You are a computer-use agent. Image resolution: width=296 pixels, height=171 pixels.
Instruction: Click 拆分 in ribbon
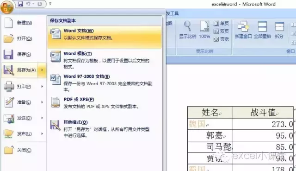(279, 30)
